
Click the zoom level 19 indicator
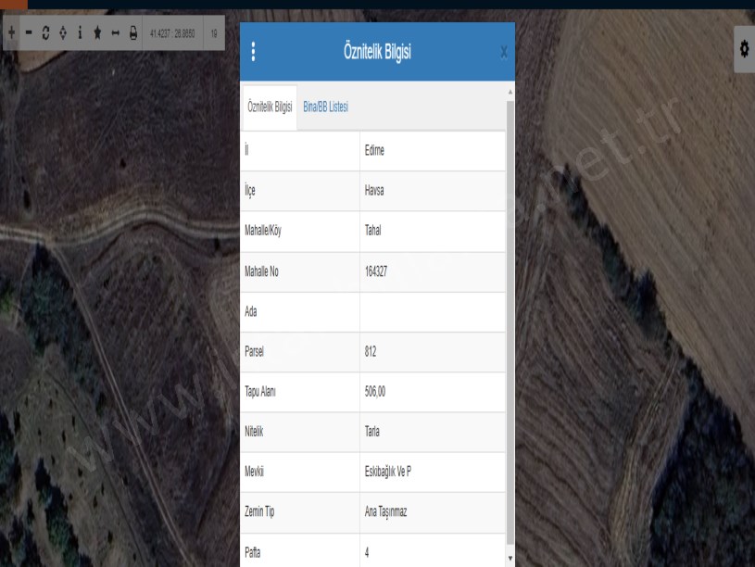214,33
